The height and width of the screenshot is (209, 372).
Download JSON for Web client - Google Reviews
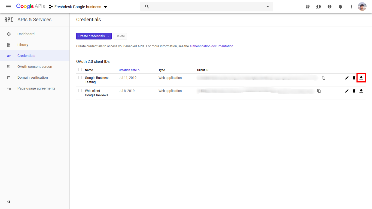pyautogui.click(x=361, y=91)
